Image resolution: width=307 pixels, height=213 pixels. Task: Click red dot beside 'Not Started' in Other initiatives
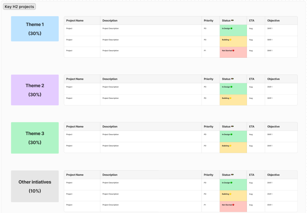(233, 205)
